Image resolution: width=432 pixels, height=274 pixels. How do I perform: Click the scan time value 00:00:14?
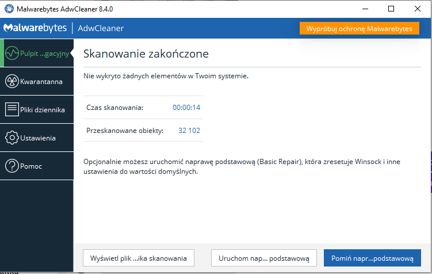click(x=186, y=108)
